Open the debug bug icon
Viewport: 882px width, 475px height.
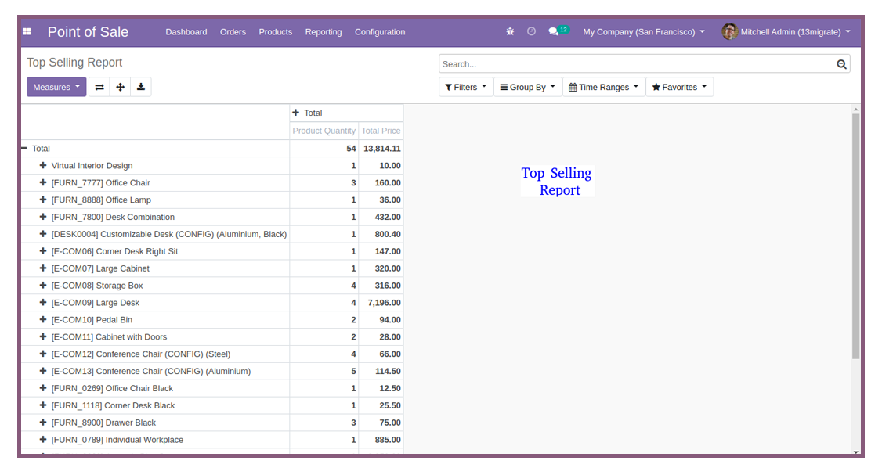coord(510,32)
